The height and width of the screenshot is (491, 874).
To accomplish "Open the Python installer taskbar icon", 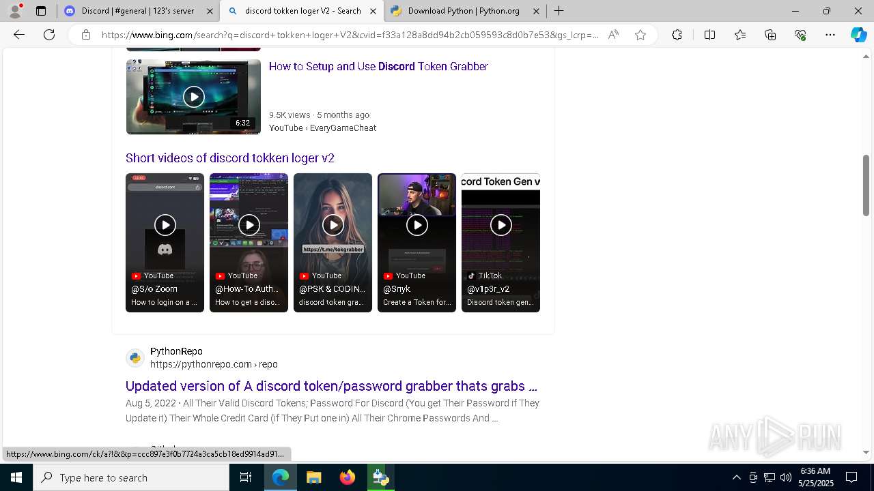I will click(380, 477).
